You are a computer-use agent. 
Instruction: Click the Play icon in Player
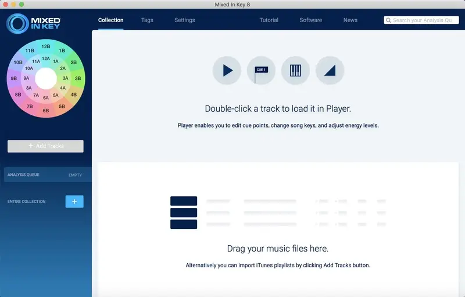(227, 70)
